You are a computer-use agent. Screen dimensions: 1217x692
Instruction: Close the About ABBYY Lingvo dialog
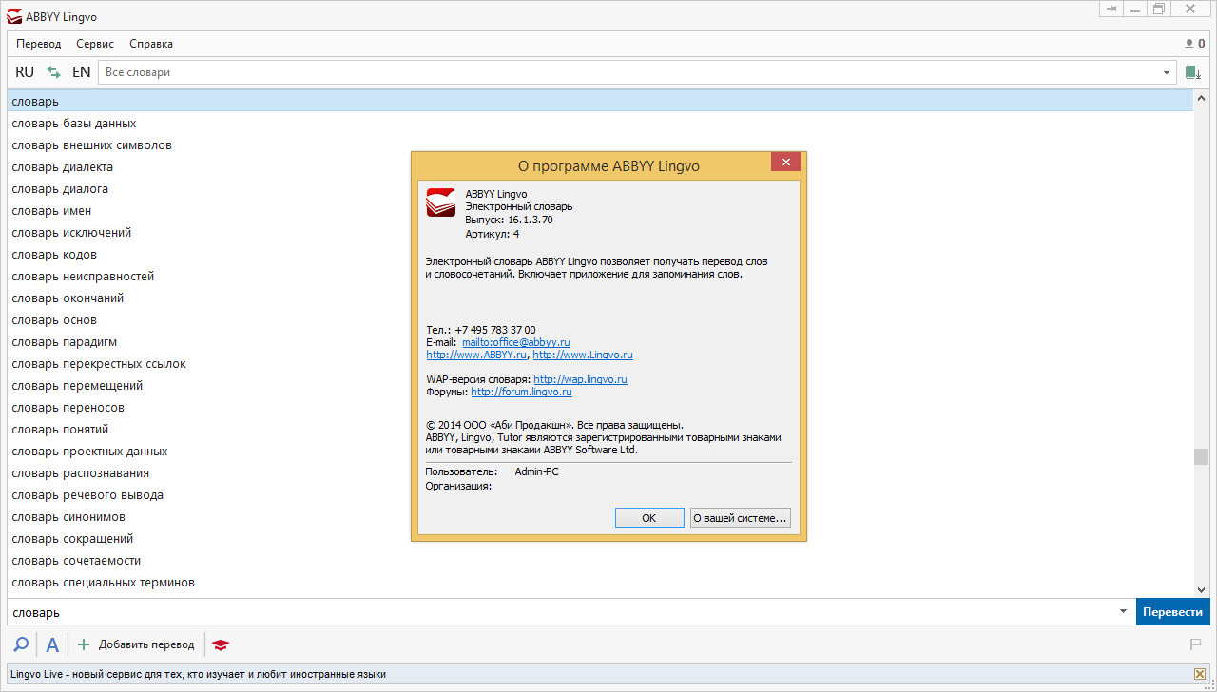[785, 163]
